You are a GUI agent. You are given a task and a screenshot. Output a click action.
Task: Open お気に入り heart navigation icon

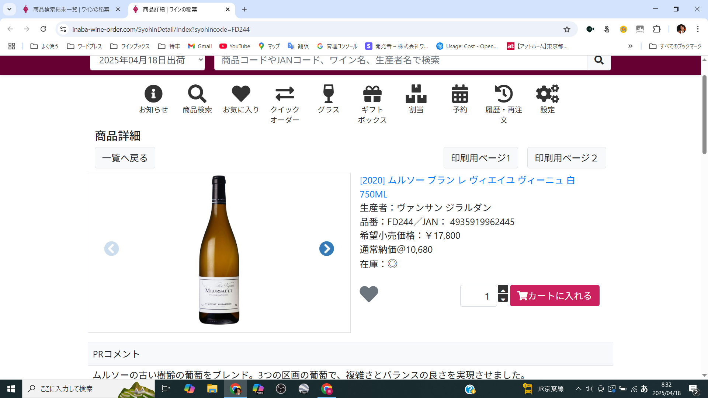click(241, 94)
